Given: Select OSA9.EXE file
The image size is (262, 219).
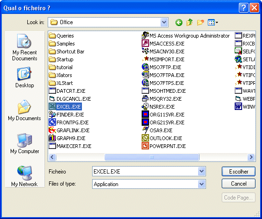Looking at the screenshot, I should tap(157, 130).
